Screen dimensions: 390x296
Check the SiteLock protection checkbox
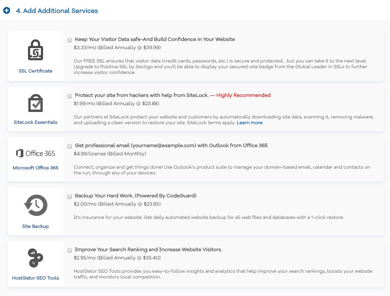coord(70,96)
